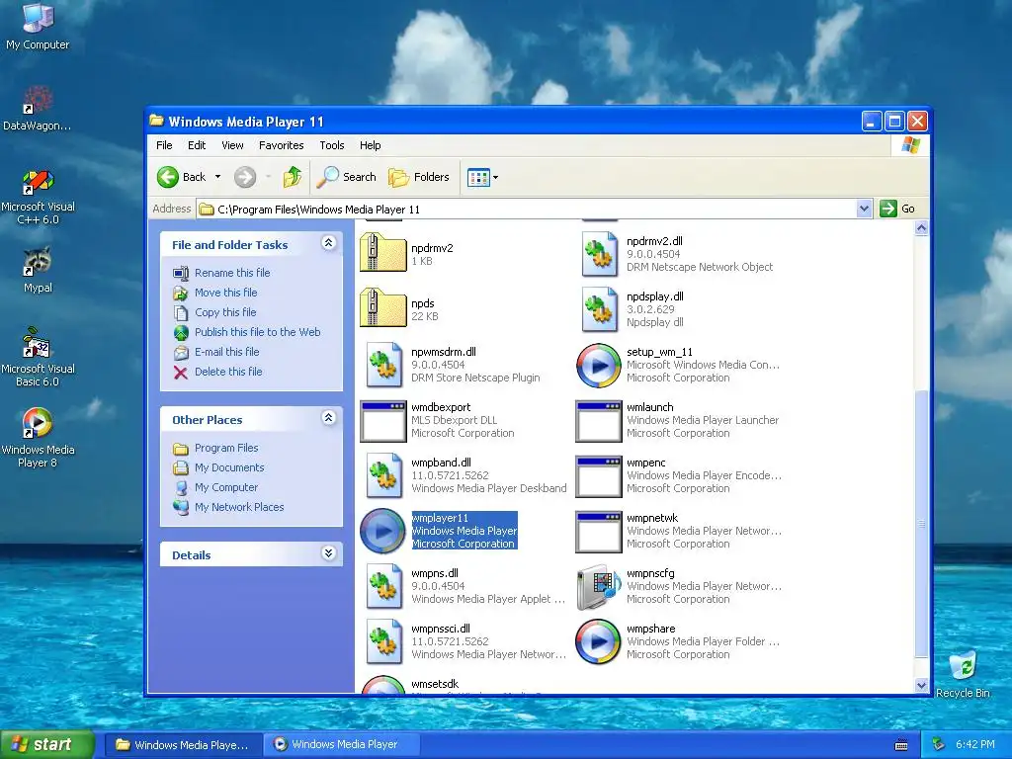The width and height of the screenshot is (1012, 759).
Task: Click the 6:42 PM system clock
Action: 975,744
